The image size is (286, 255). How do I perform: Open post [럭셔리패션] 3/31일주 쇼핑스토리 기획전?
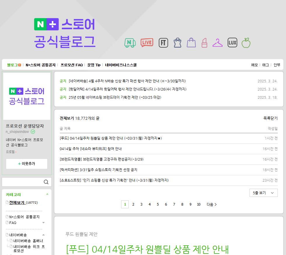[99, 170]
